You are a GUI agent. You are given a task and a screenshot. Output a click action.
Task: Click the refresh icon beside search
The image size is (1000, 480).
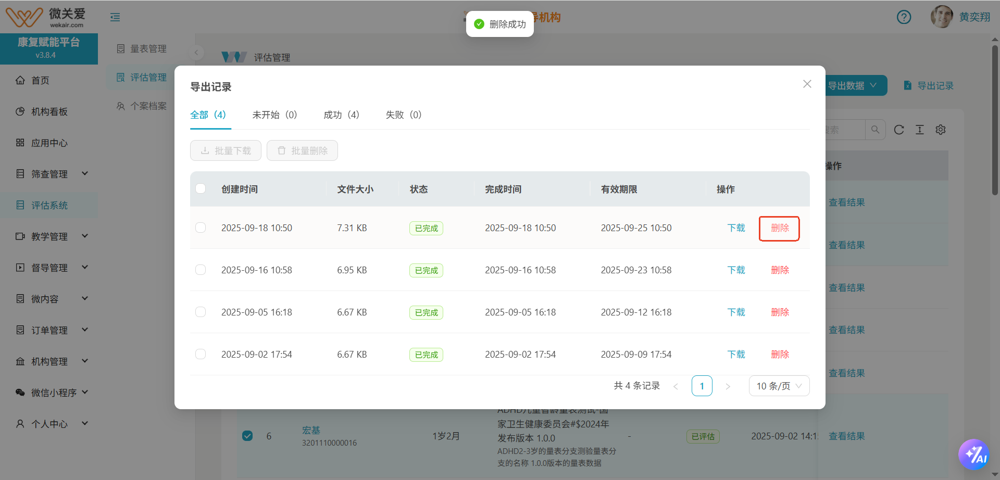point(899,130)
